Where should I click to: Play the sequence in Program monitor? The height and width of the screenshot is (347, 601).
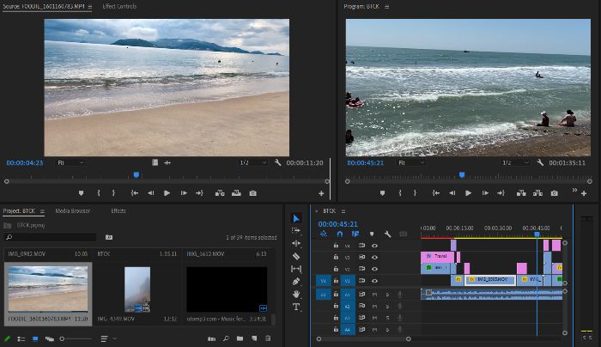click(x=468, y=193)
